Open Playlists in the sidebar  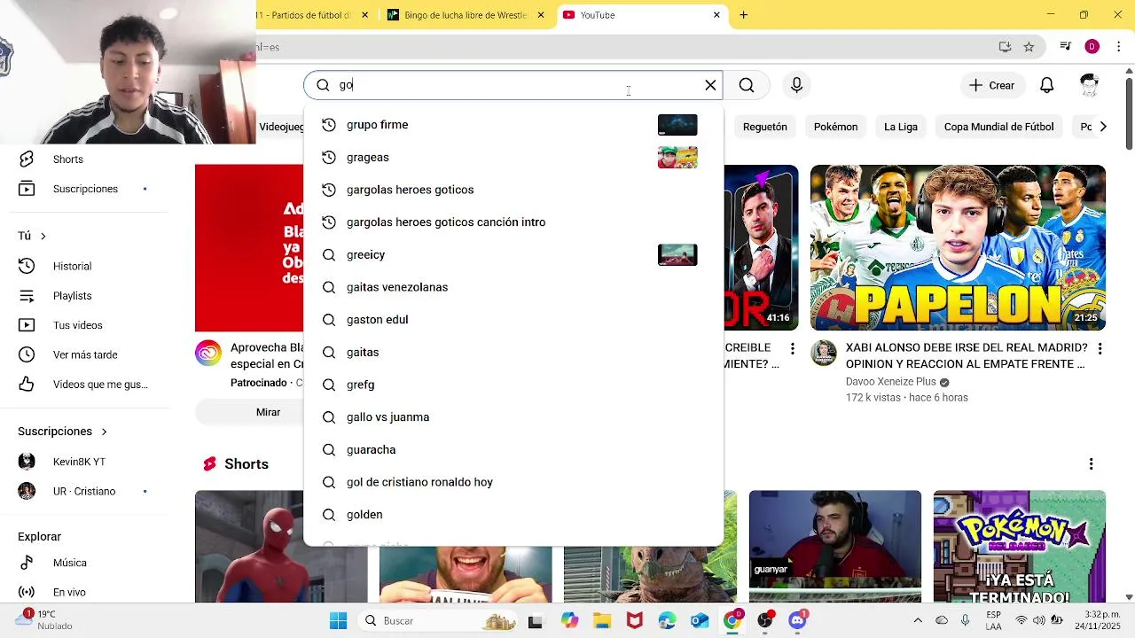point(72,296)
